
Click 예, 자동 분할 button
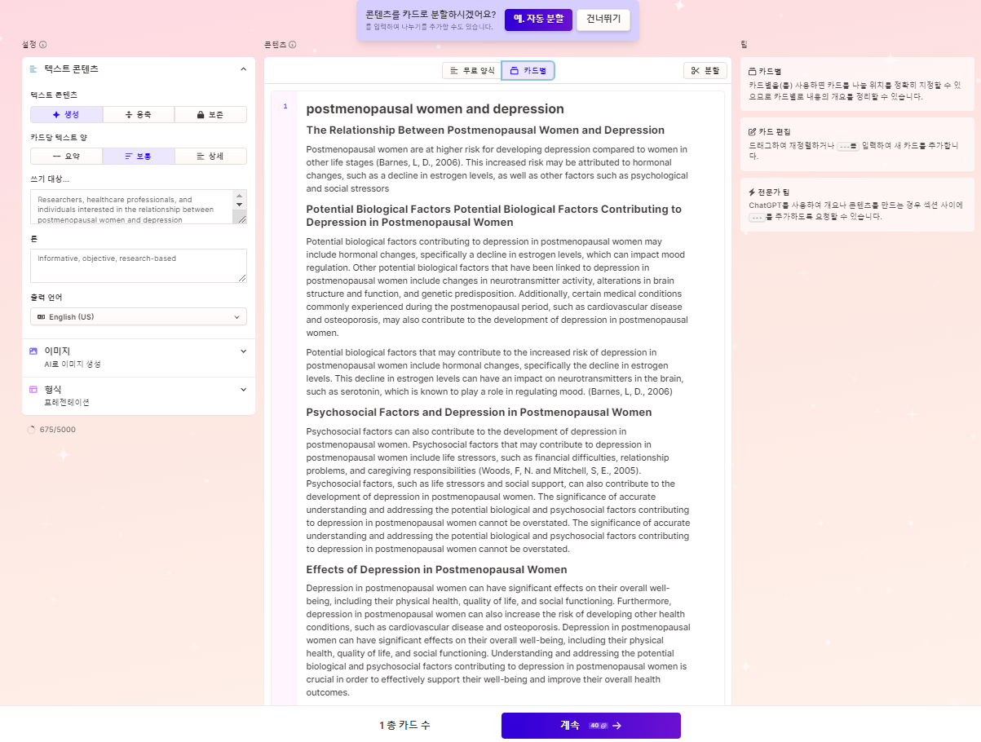538,19
